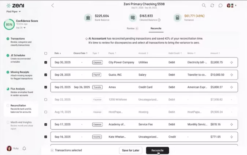Open Transactions in the sidebar
The image size is (247, 155).
pyautogui.click(x=21, y=42)
